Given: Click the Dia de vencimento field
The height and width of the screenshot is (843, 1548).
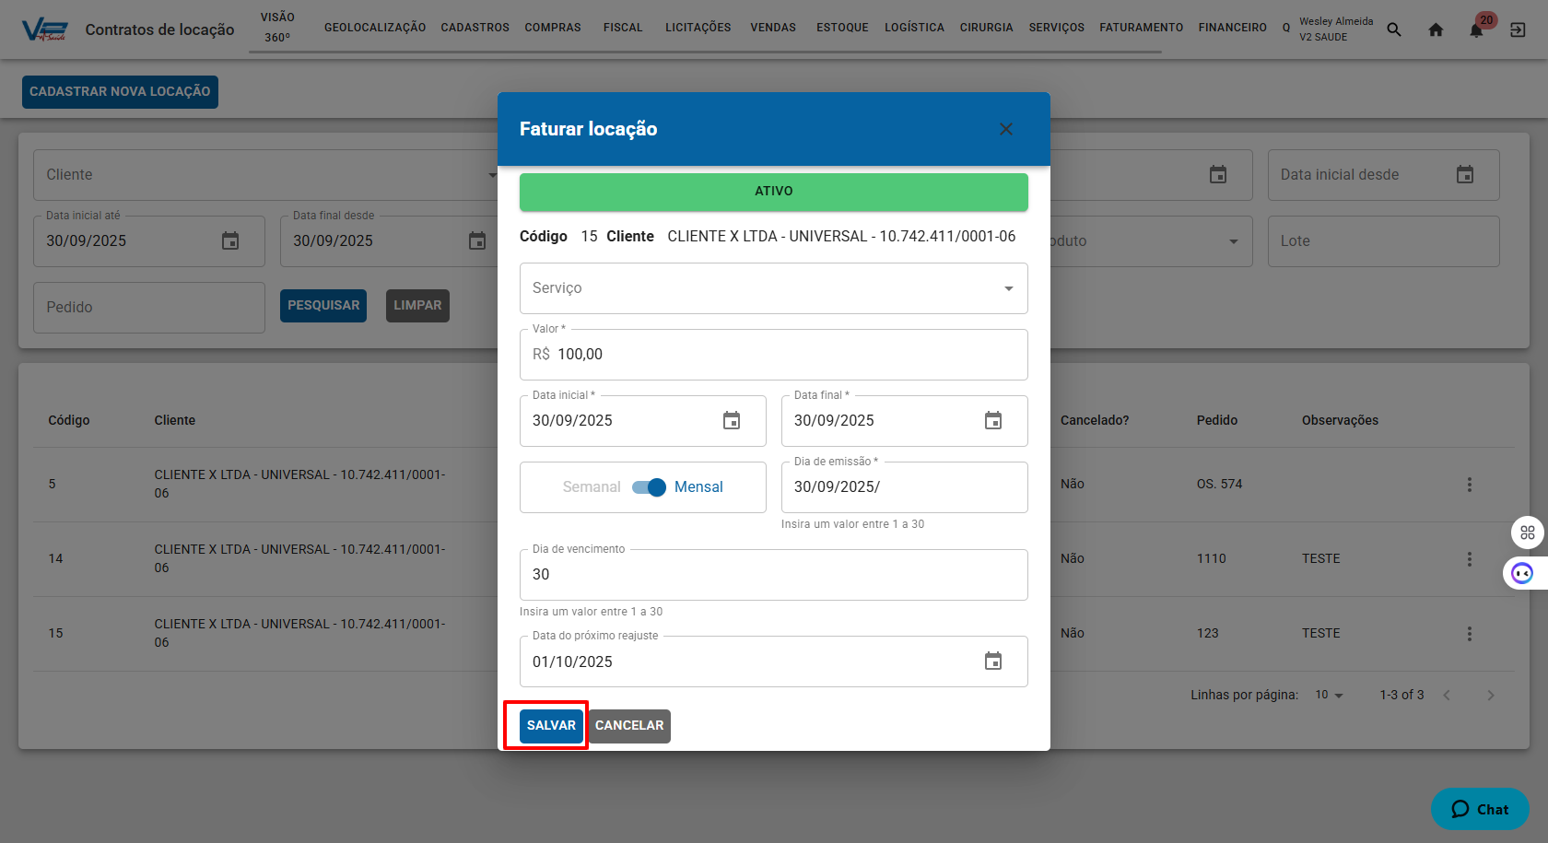Looking at the screenshot, I should tap(773, 575).
